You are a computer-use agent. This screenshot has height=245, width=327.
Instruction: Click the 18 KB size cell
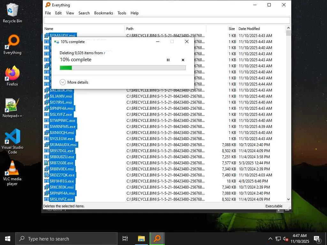(x=231, y=181)
